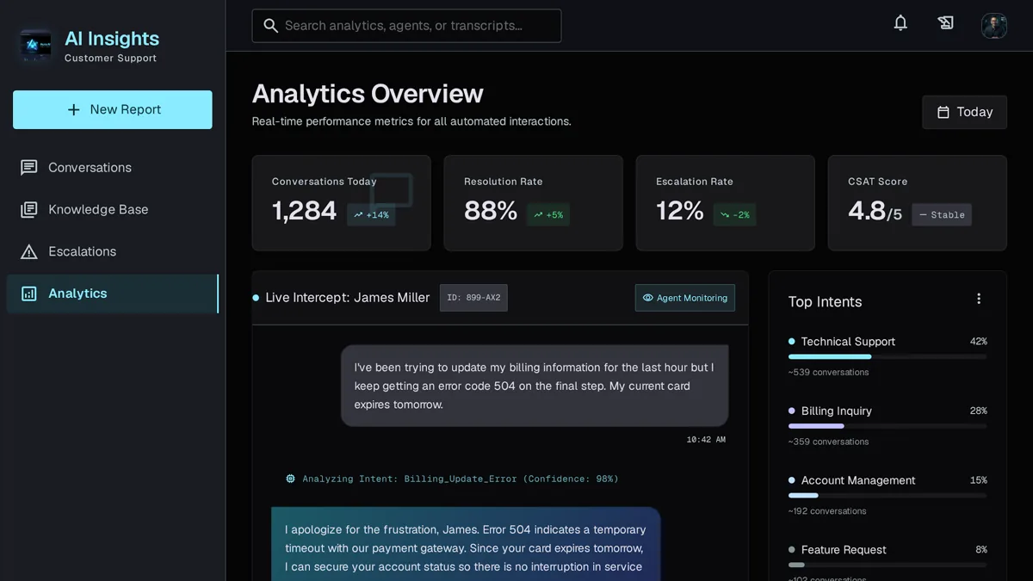Viewport: 1033px width, 581px height.
Task: Select the Analytics nav item
Action: point(112,294)
